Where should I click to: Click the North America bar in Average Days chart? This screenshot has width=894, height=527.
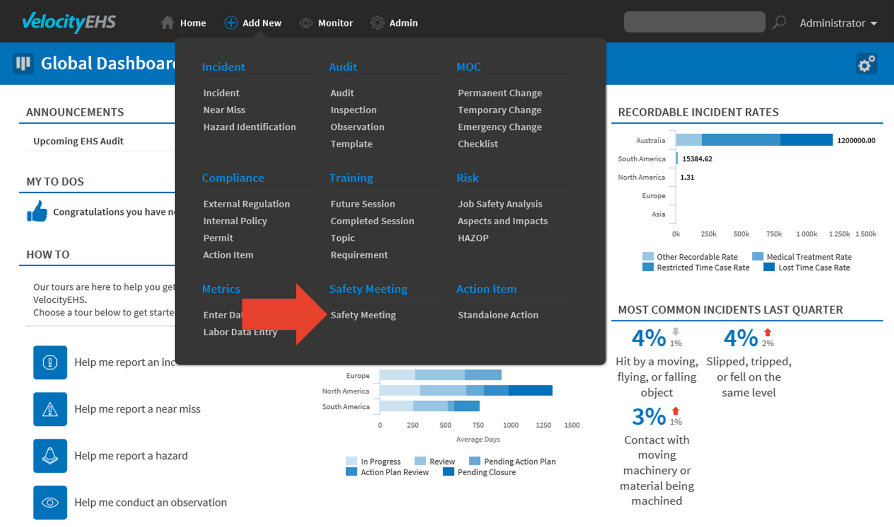tap(466, 391)
